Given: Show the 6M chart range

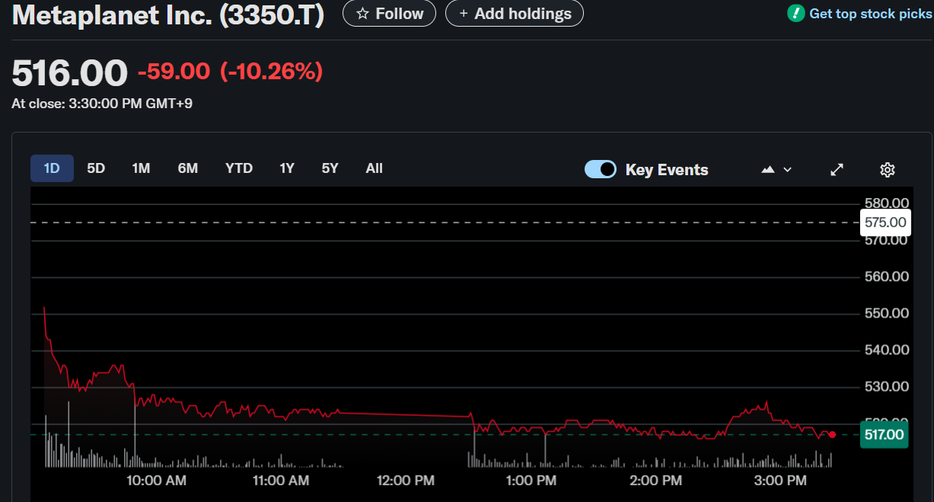Looking at the screenshot, I should coord(187,168).
